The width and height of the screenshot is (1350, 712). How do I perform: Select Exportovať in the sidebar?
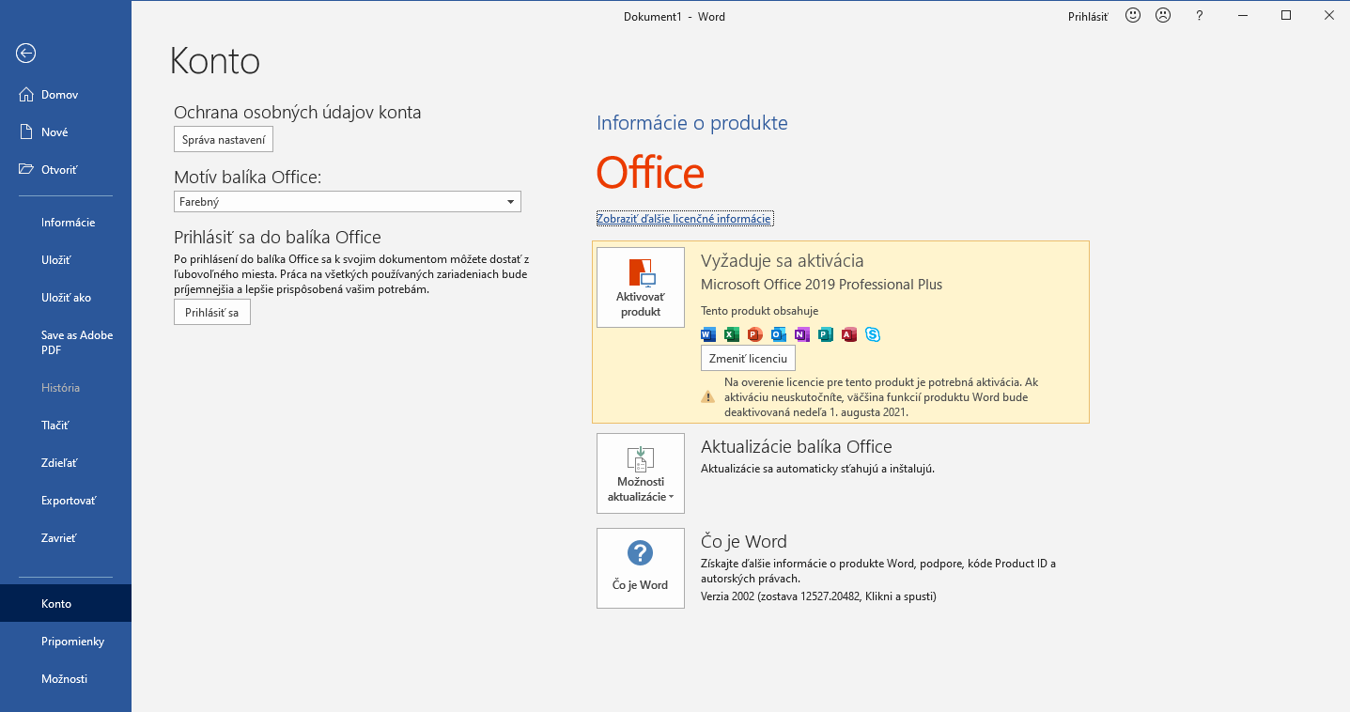66,501
